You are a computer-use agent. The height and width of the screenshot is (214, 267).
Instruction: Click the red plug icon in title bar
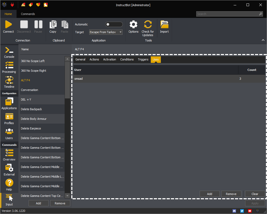12,5
